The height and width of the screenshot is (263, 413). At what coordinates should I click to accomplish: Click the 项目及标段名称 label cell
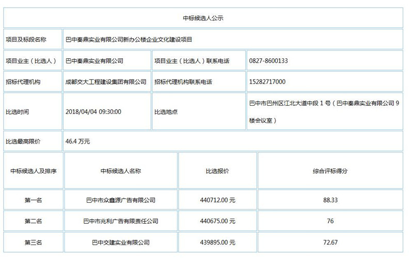(26, 39)
